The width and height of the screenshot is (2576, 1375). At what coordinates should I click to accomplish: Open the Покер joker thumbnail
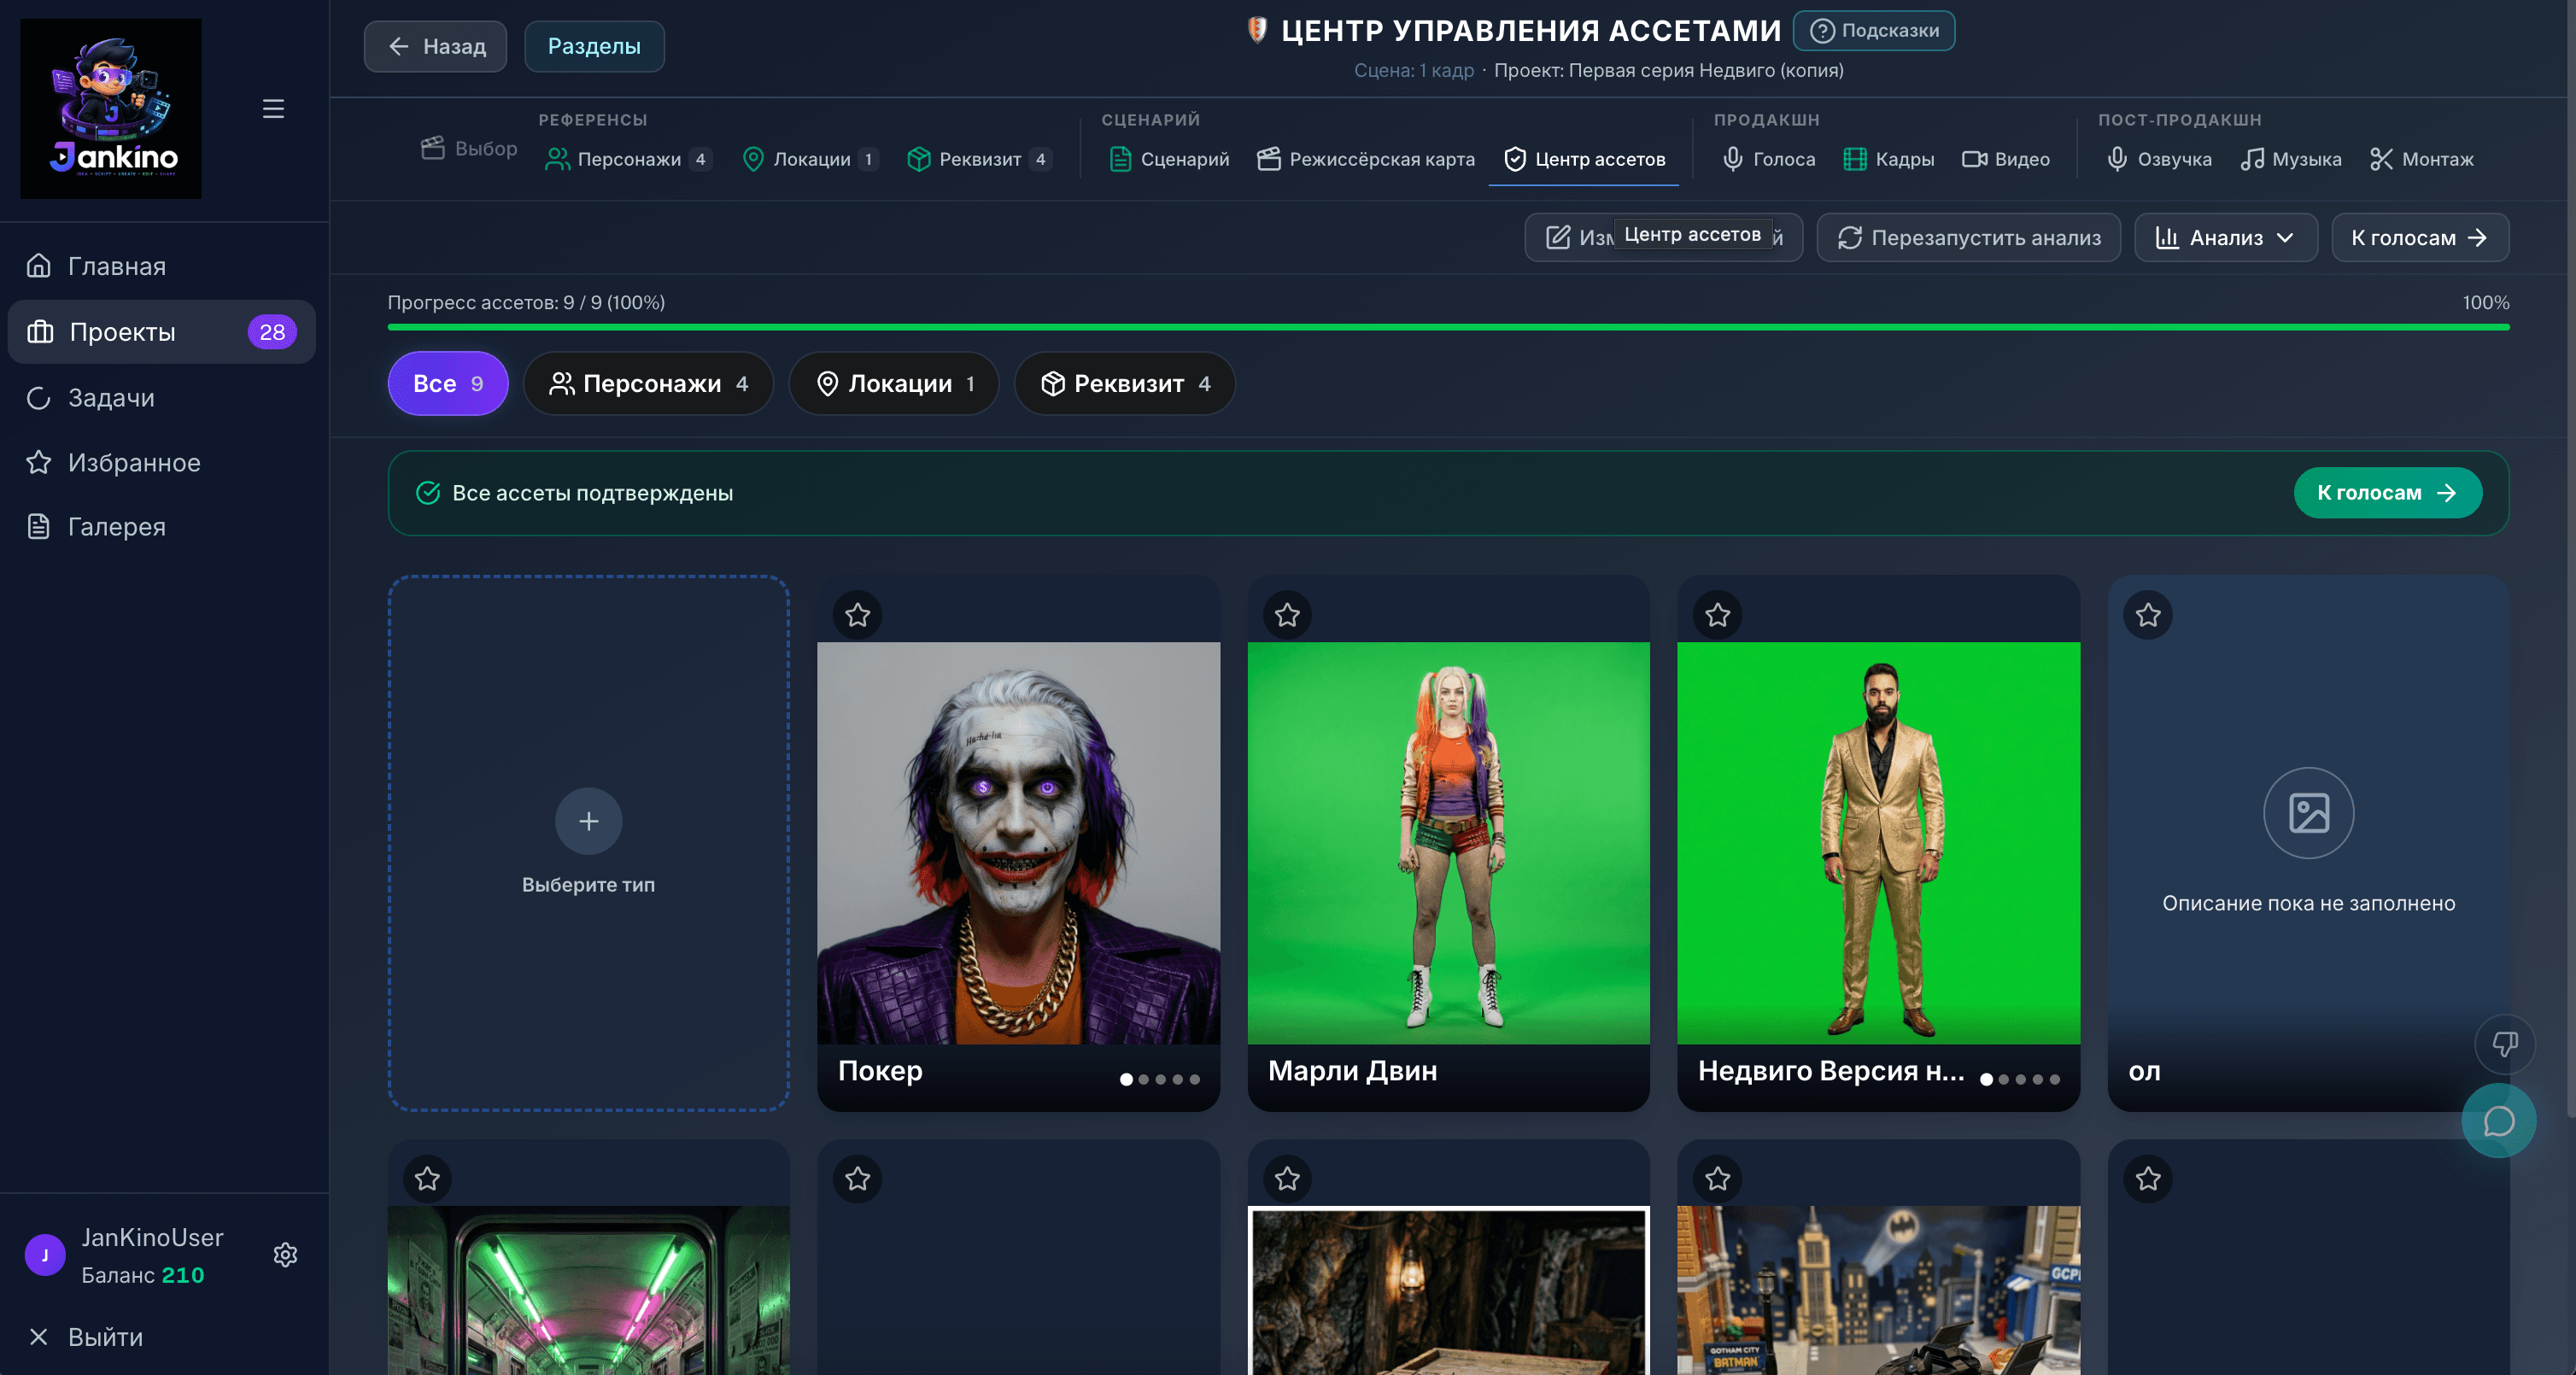click(1018, 843)
